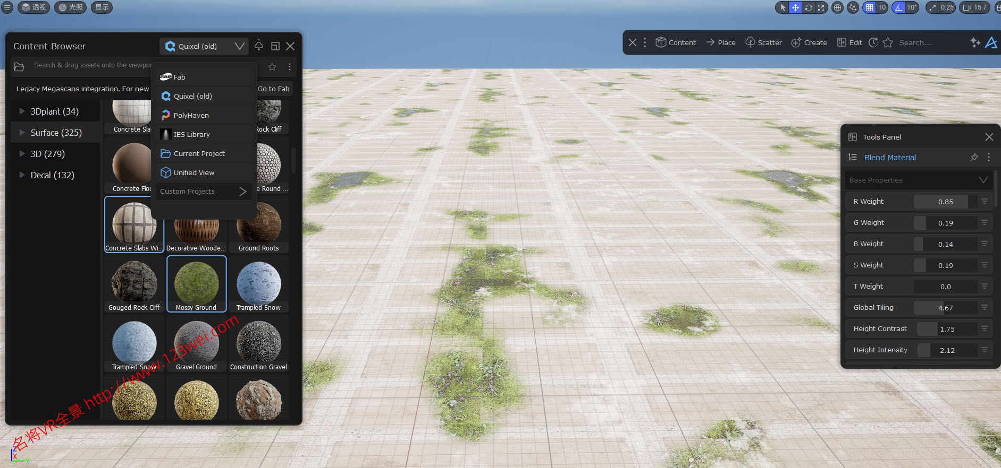Click the Global Tiling value slider
1001x468 pixels.
pos(945,308)
